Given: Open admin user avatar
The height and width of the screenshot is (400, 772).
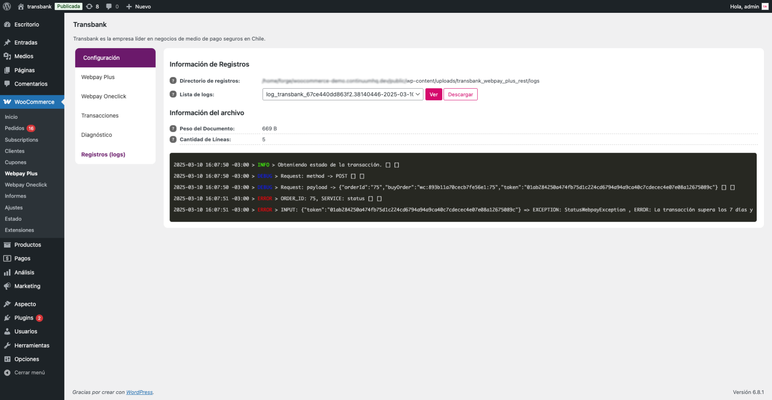Looking at the screenshot, I should coord(765,6).
